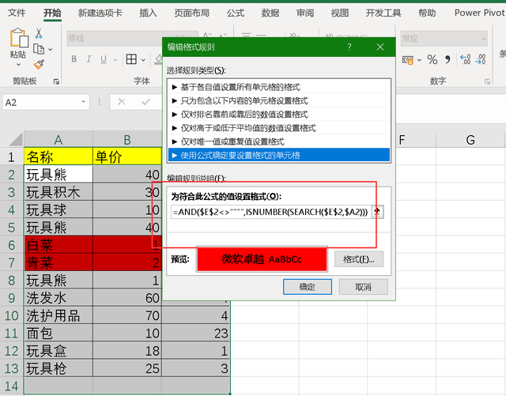506x396 pixels.
Task: Select rule type 使用公式确定要设置格式的单元格
Action: [279, 155]
